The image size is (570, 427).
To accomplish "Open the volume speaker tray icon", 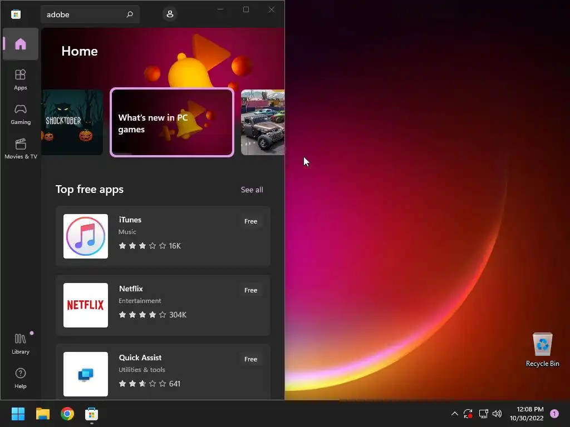I will (497, 414).
